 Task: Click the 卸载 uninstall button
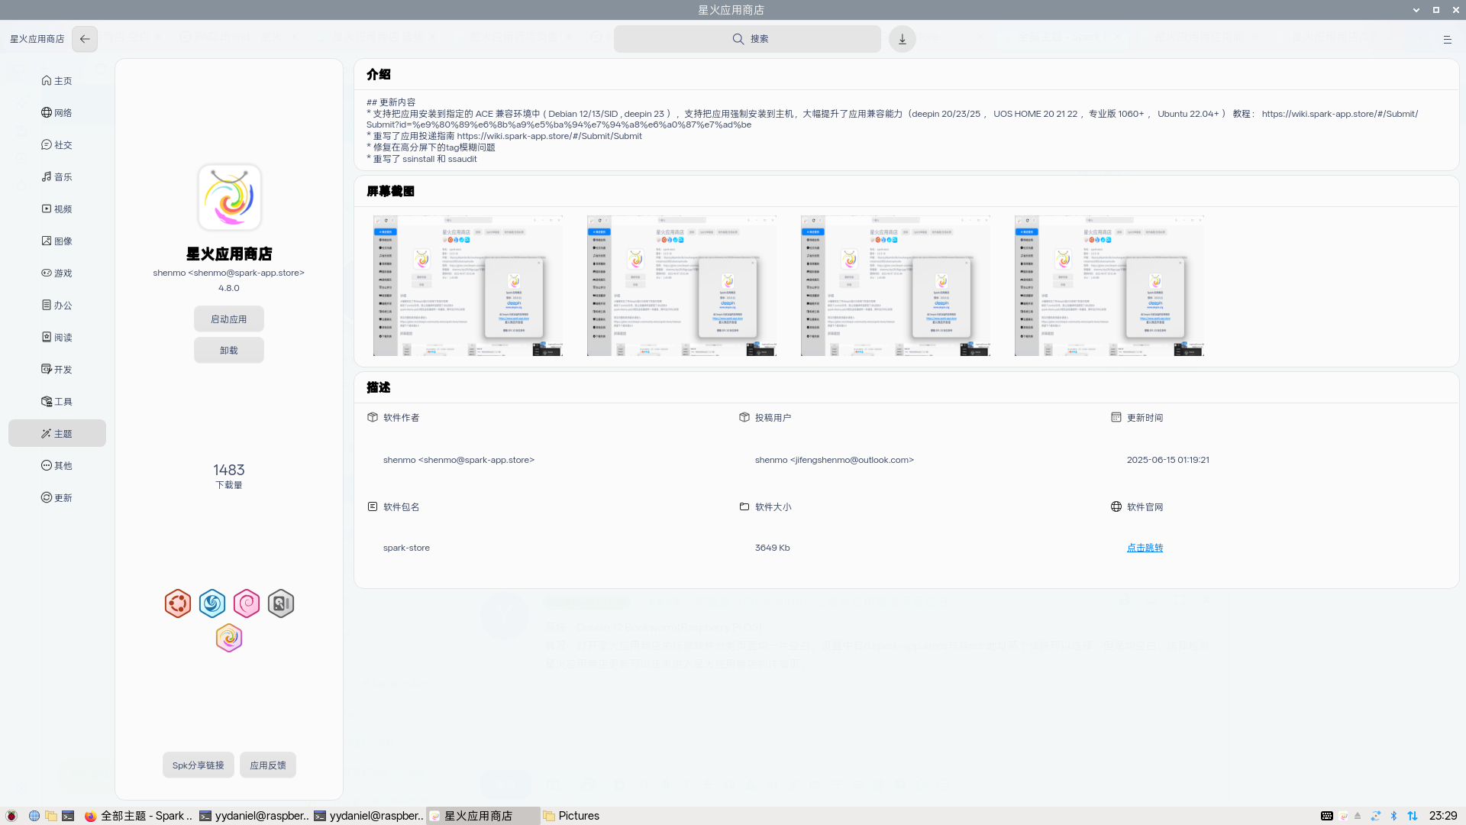click(229, 351)
